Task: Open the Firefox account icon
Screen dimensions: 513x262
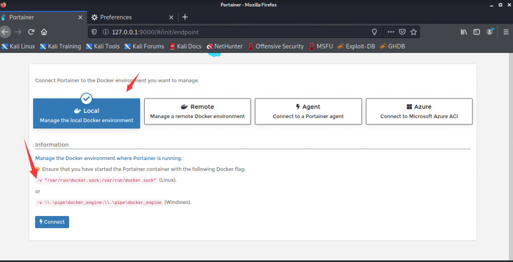Action: (x=489, y=31)
